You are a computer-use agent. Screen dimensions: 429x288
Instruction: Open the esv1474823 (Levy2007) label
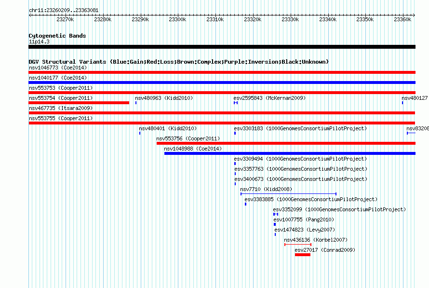tap(305, 230)
